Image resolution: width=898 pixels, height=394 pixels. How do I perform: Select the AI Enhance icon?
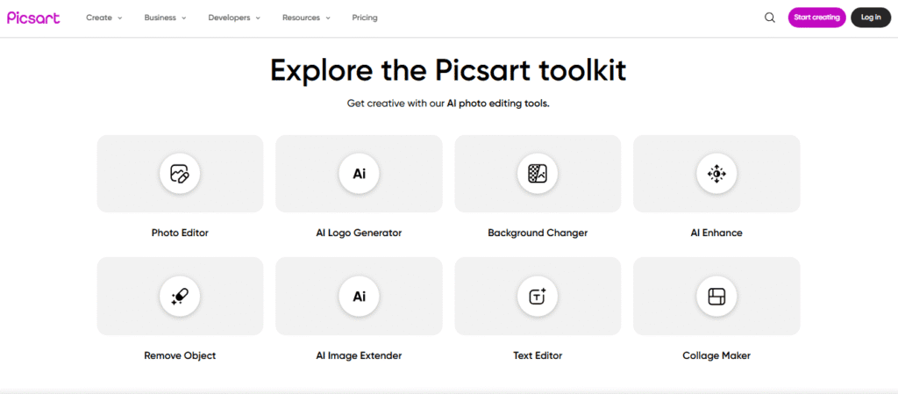[x=716, y=174]
